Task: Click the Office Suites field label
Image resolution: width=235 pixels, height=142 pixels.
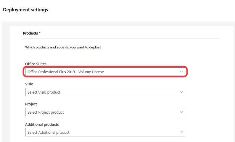Action: pyautogui.click(x=36, y=64)
